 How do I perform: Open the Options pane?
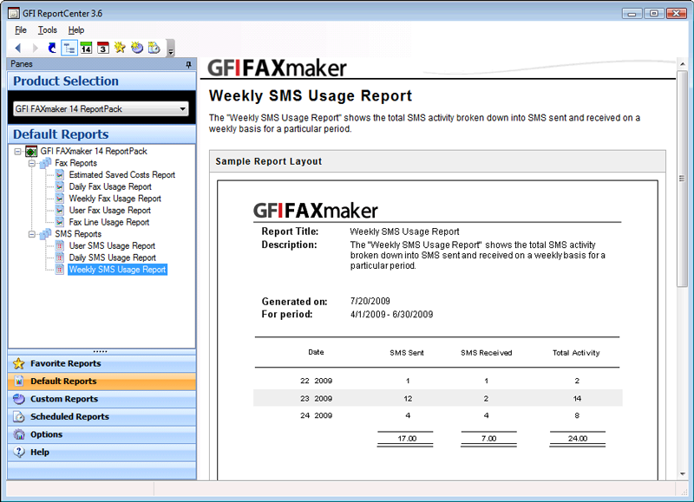[101, 434]
